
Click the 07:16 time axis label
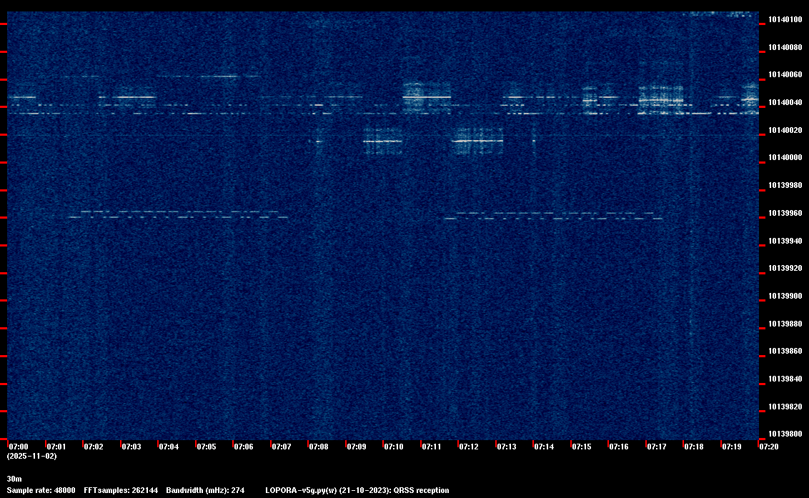pos(619,447)
